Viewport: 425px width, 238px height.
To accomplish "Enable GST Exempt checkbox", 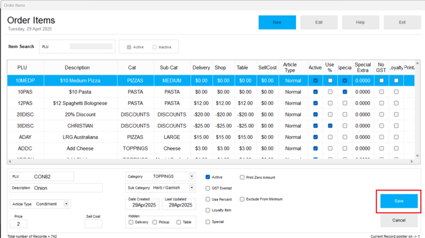I will click(208, 188).
